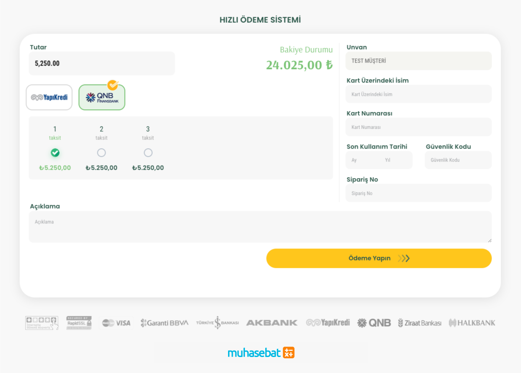Click the Güvenlik Kodu input field
This screenshot has width=521, height=373.
click(458, 160)
